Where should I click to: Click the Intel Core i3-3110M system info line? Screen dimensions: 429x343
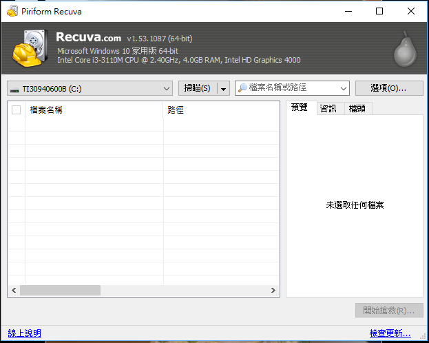click(179, 60)
